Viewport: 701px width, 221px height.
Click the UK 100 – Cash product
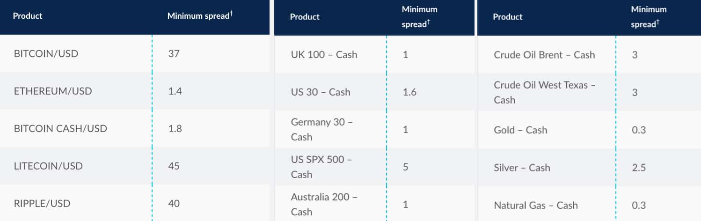click(324, 54)
